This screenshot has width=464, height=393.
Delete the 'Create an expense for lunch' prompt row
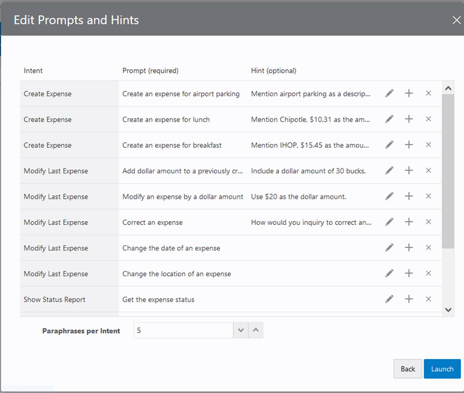coord(428,119)
